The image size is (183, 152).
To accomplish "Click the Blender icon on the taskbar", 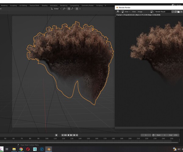I will [x=48, y=149].
